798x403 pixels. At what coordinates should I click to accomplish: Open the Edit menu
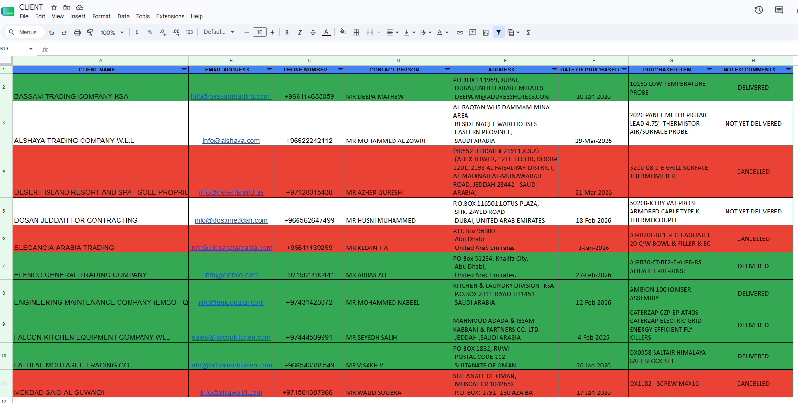(40, 16)
